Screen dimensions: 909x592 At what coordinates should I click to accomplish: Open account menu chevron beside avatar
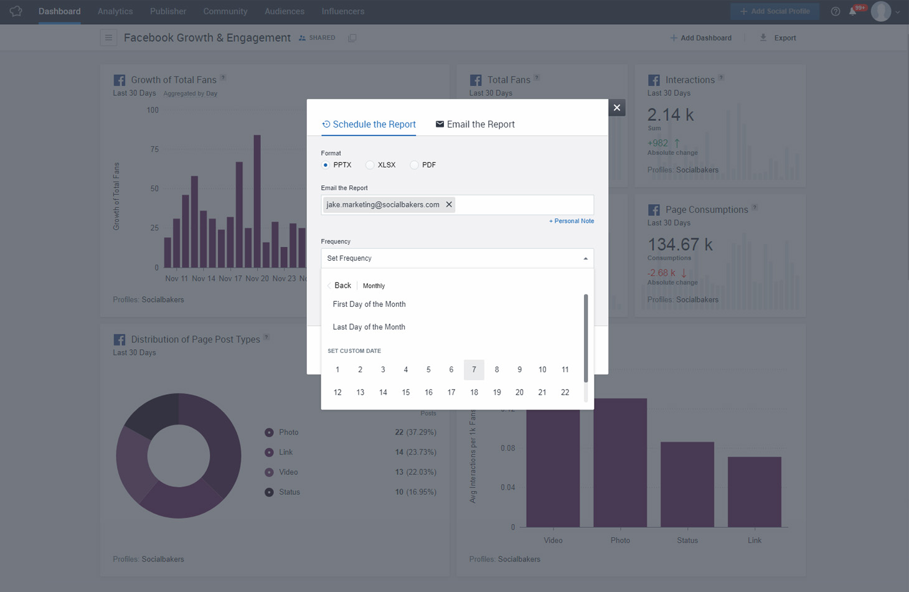point(898,12)
